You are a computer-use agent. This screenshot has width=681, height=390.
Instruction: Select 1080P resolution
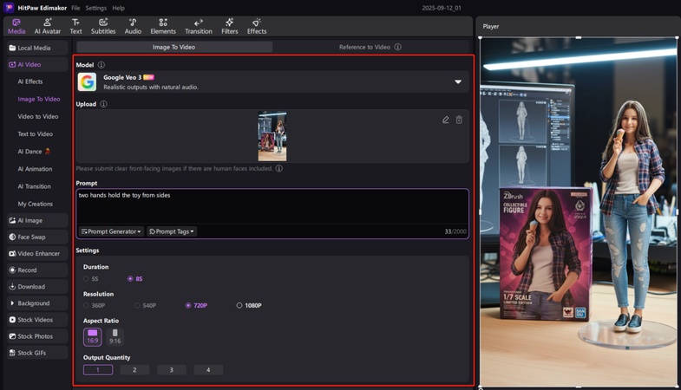[249, 305]
